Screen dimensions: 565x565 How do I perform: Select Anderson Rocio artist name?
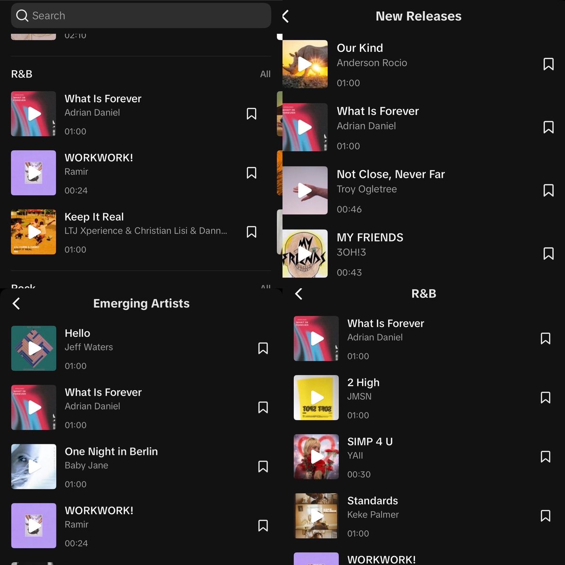[371, 63]
